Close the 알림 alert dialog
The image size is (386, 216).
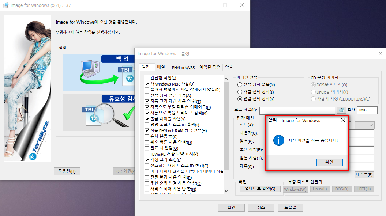[x=343, y=120]
